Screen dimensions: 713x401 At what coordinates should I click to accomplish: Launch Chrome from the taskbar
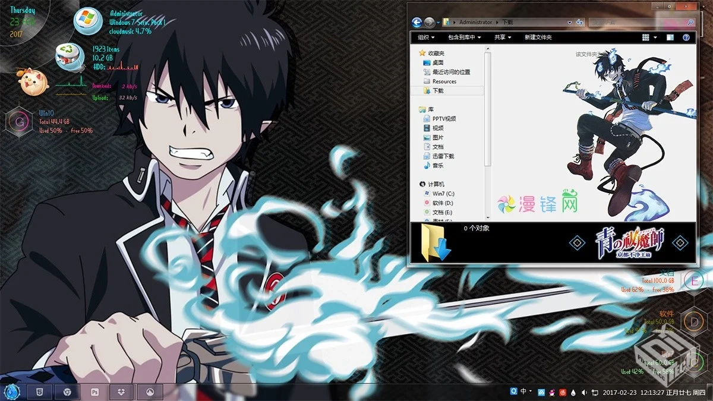click(x=67, y=391)
